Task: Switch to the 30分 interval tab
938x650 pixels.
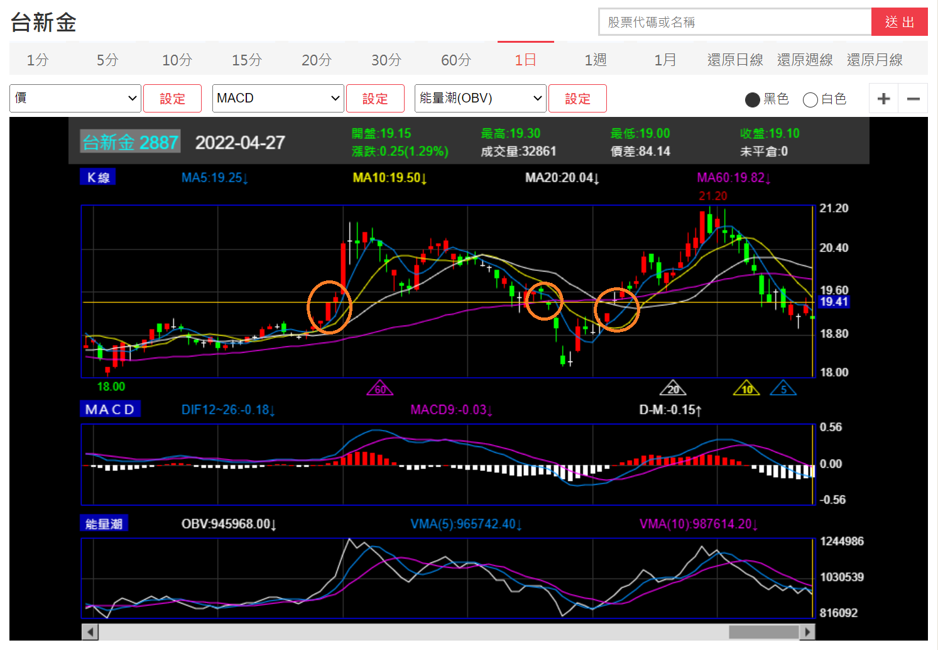Action: [x=386, y=60]
